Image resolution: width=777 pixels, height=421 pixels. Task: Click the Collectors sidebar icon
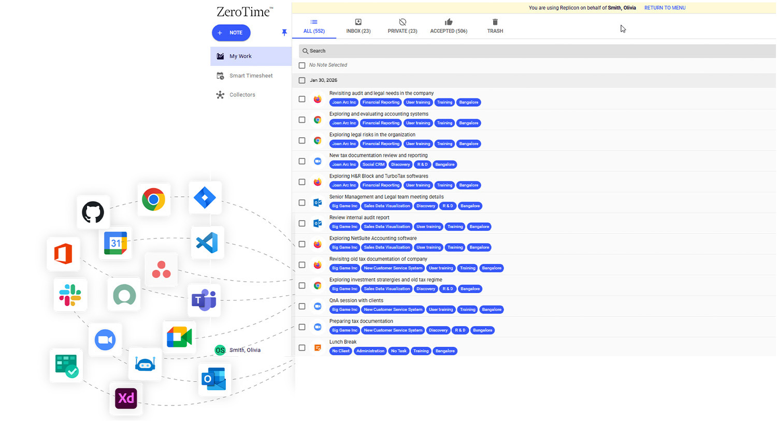pos(220,95)
